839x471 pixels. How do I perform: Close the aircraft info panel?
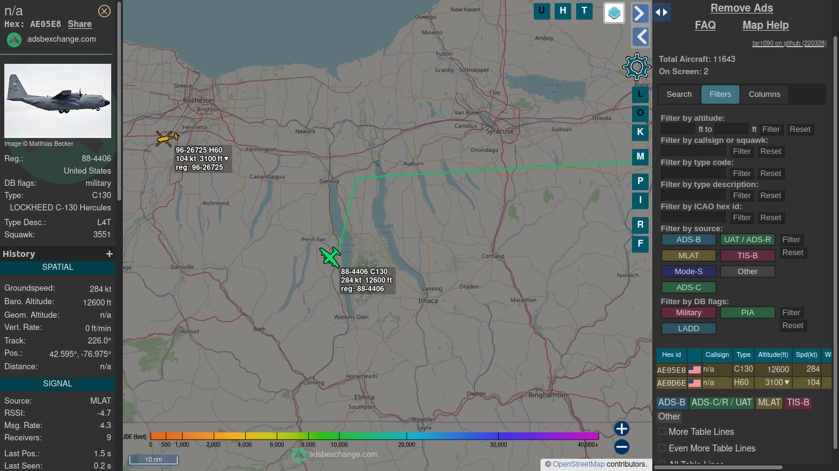click(104, 10)
